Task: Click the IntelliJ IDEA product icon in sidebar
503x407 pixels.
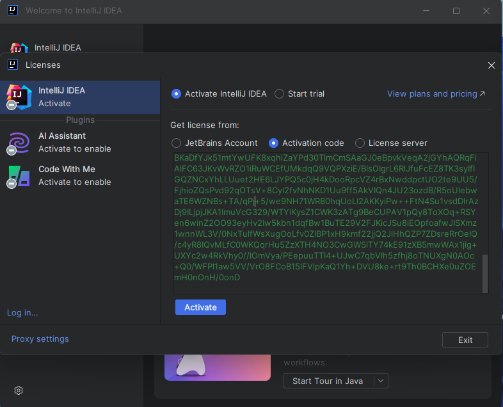Action: coord(19,97)
